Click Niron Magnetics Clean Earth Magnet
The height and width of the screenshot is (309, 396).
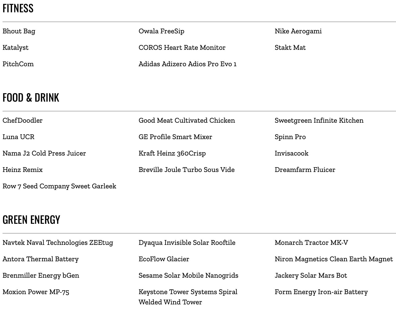(x=334, y=259)
